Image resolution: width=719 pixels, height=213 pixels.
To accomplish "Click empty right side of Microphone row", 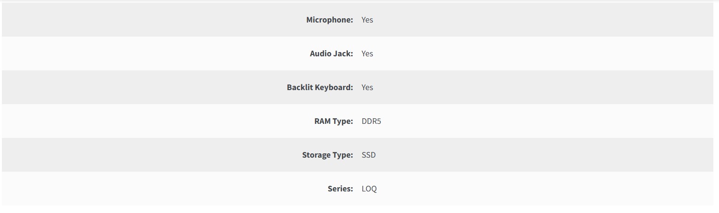I will pos(565,20).
